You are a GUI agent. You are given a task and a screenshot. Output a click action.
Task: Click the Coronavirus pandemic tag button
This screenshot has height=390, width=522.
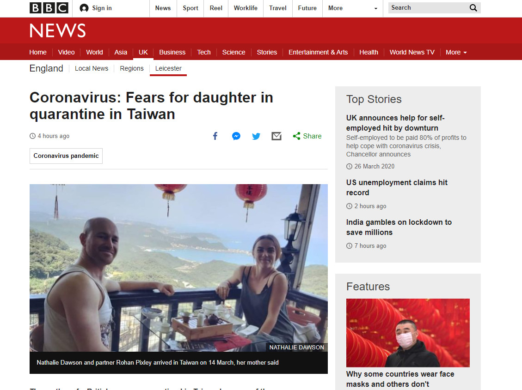tap(66, 156)
